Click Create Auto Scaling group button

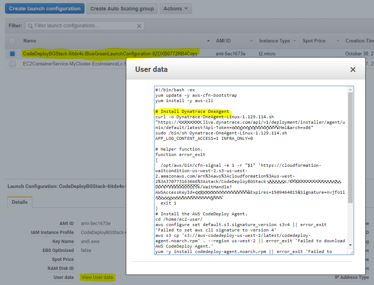(122, 9)
